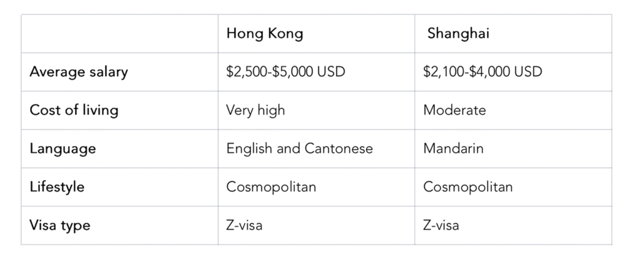Select the Average salary row label
Viewport: 629px width, 253px height.
coord(79,72)
